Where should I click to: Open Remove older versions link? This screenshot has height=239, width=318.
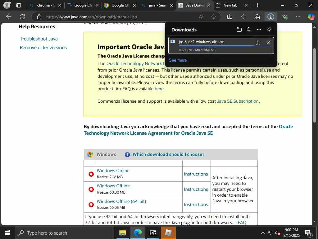pyautogui.click(x=43, y=48)
